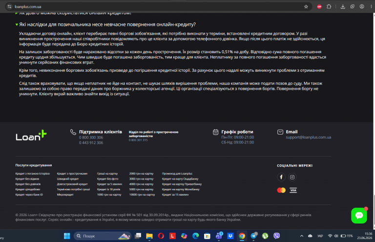Open 'Кредит за 15 хвилин' link
Screen dimensions: 375x242
click(175, 195)
